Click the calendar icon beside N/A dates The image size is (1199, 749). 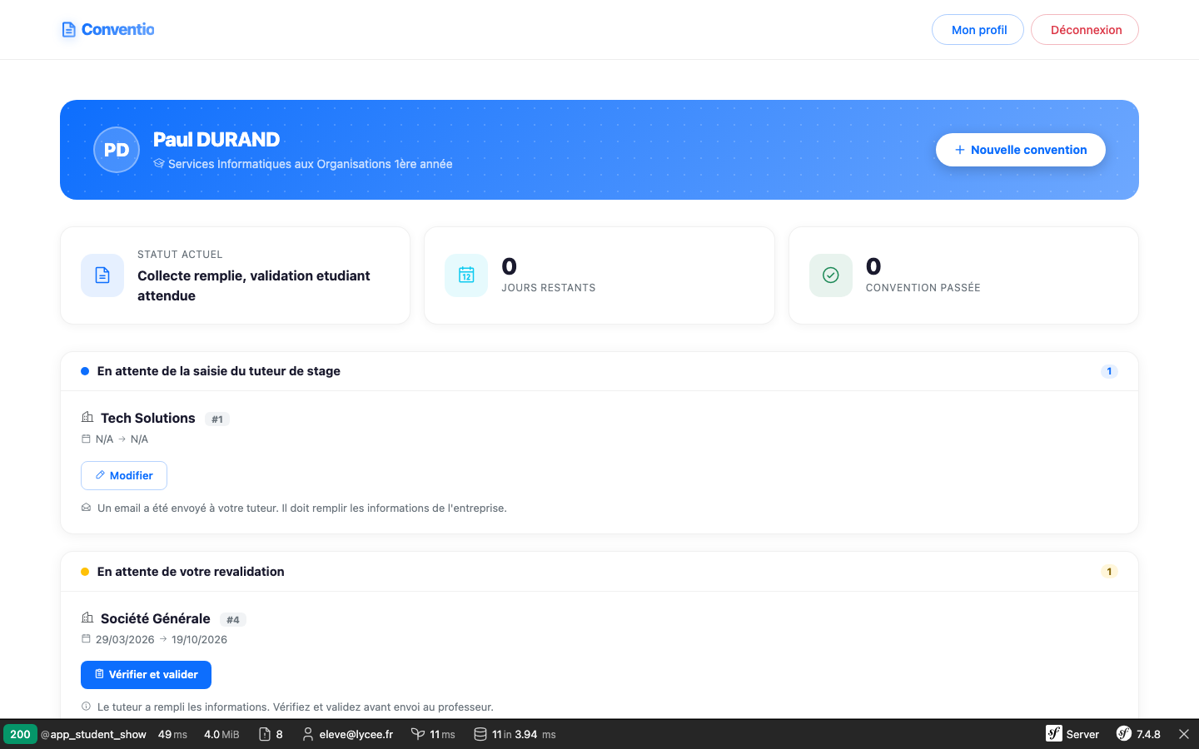point(86,439)
